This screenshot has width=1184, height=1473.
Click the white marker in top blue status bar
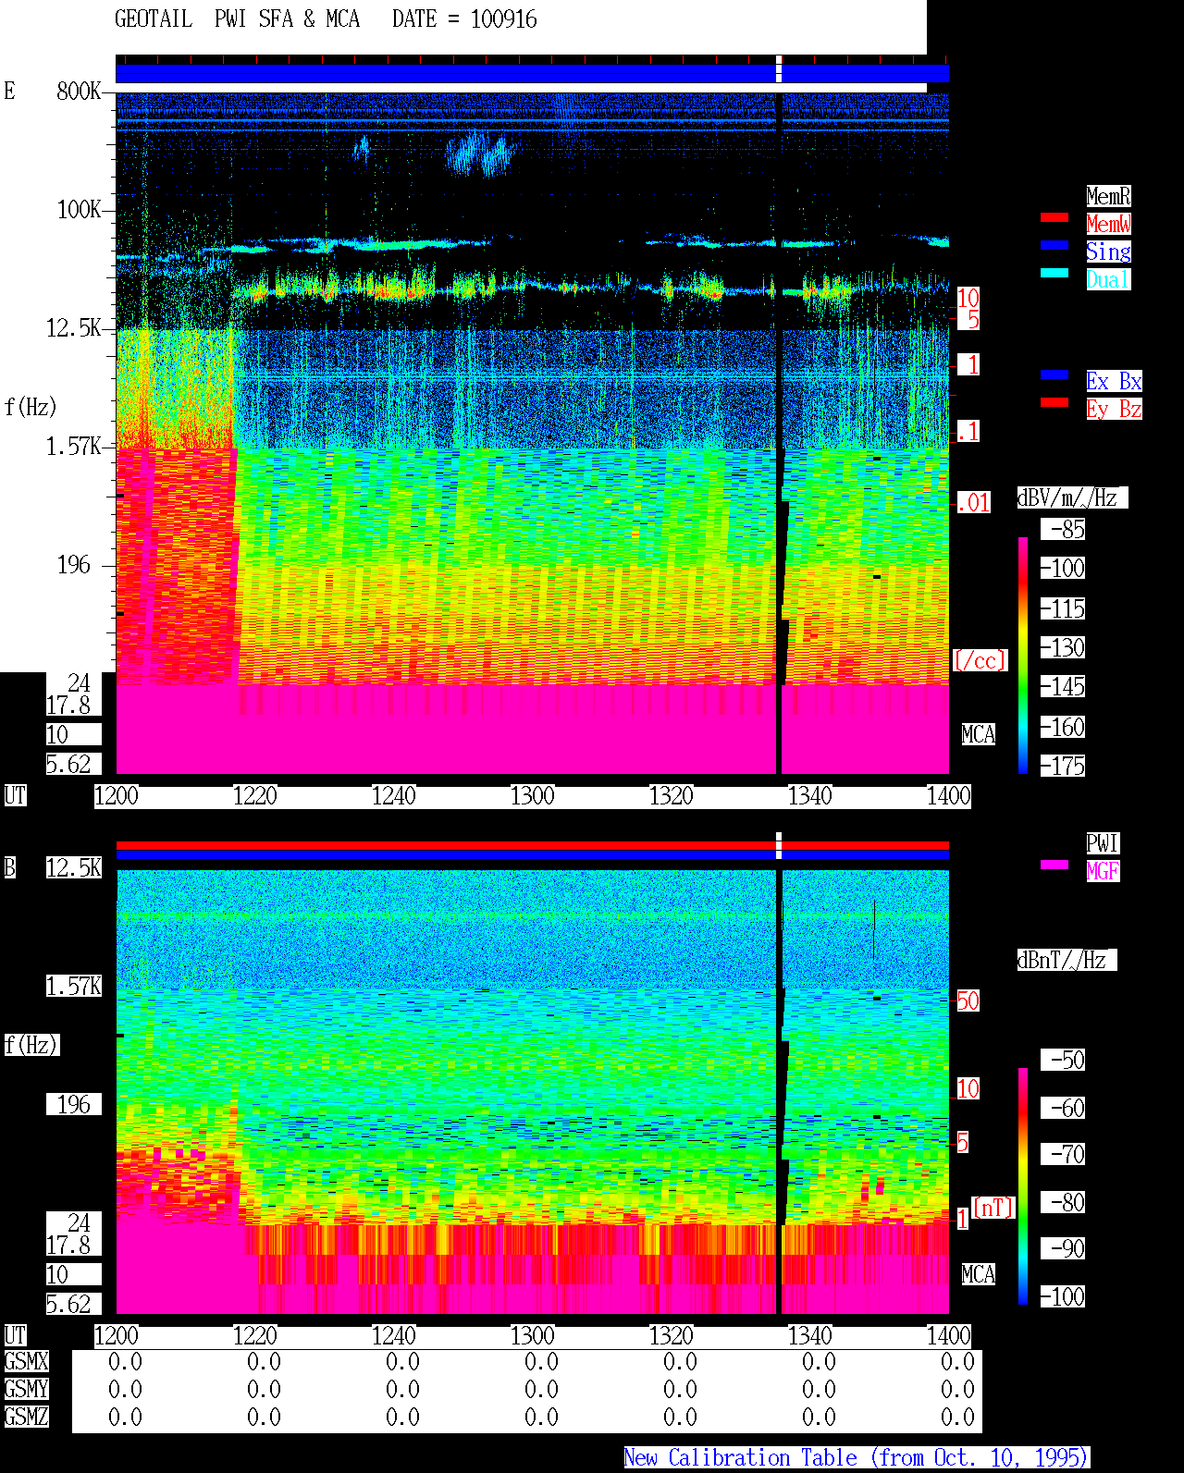[779, 69]
